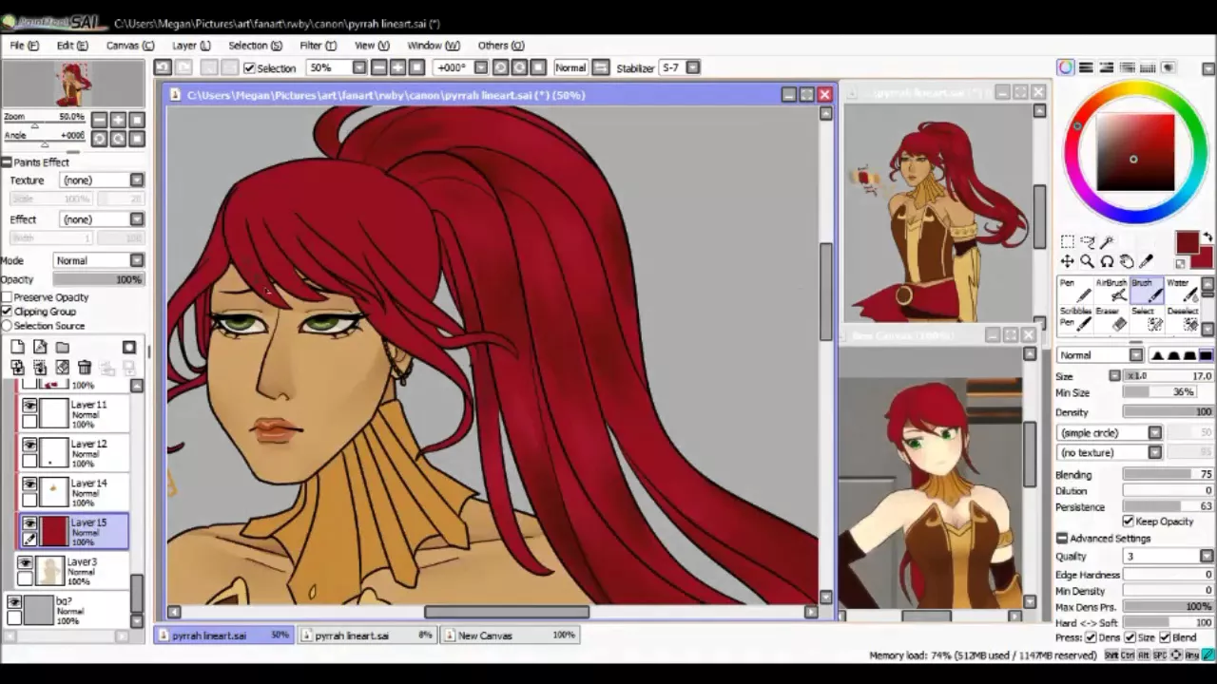Choose the Deselect pen tool
The image size is (1217, 684).
point(1182,318)
